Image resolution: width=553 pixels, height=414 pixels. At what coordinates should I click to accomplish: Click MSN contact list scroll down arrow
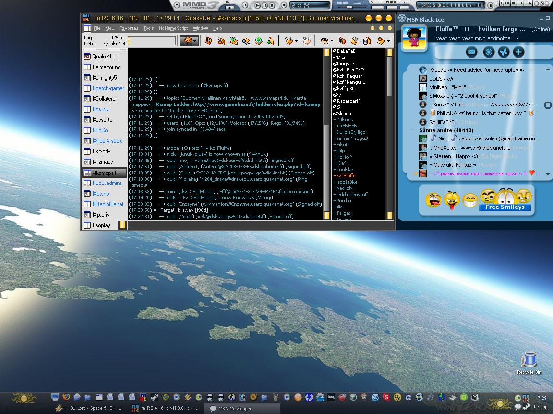[548, 174]
